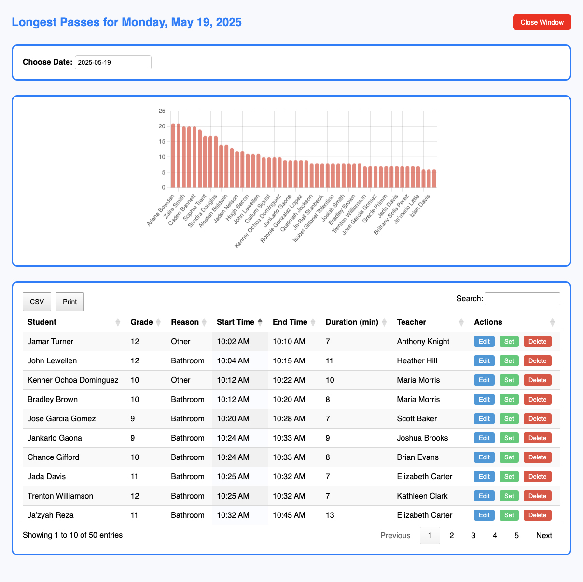Screen dimensions: 583x582
Task: Click the Grade column sort icon
Action: point(158,322)
